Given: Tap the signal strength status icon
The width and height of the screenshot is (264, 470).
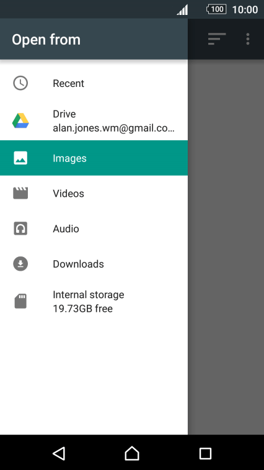Looking at the screenshot, I should click(x=182, y=9).
